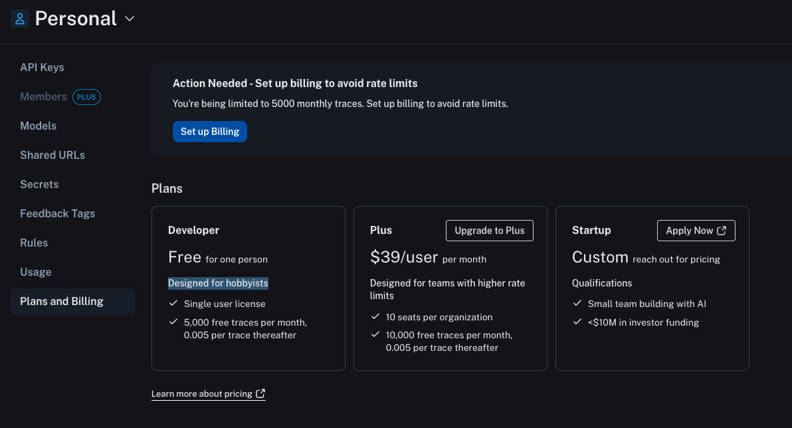
Task: Click the Personal organization avatar icon
Action: (20, 19)
